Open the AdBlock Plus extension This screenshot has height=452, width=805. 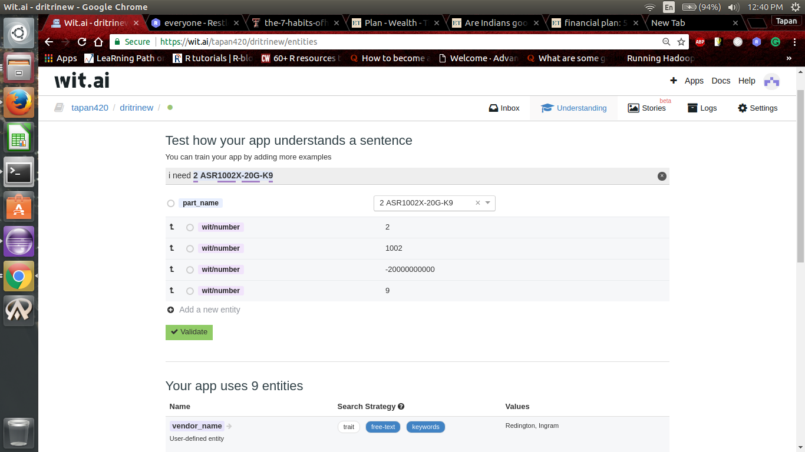(x=700, y=42)
